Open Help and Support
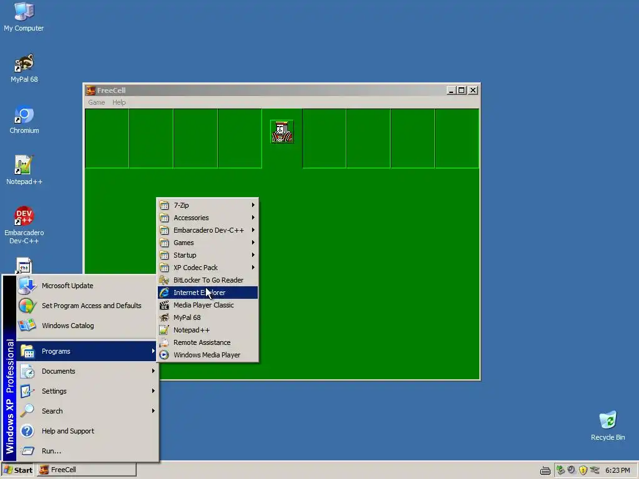This screenshot has height=479, width=639. tap(87, 431)
